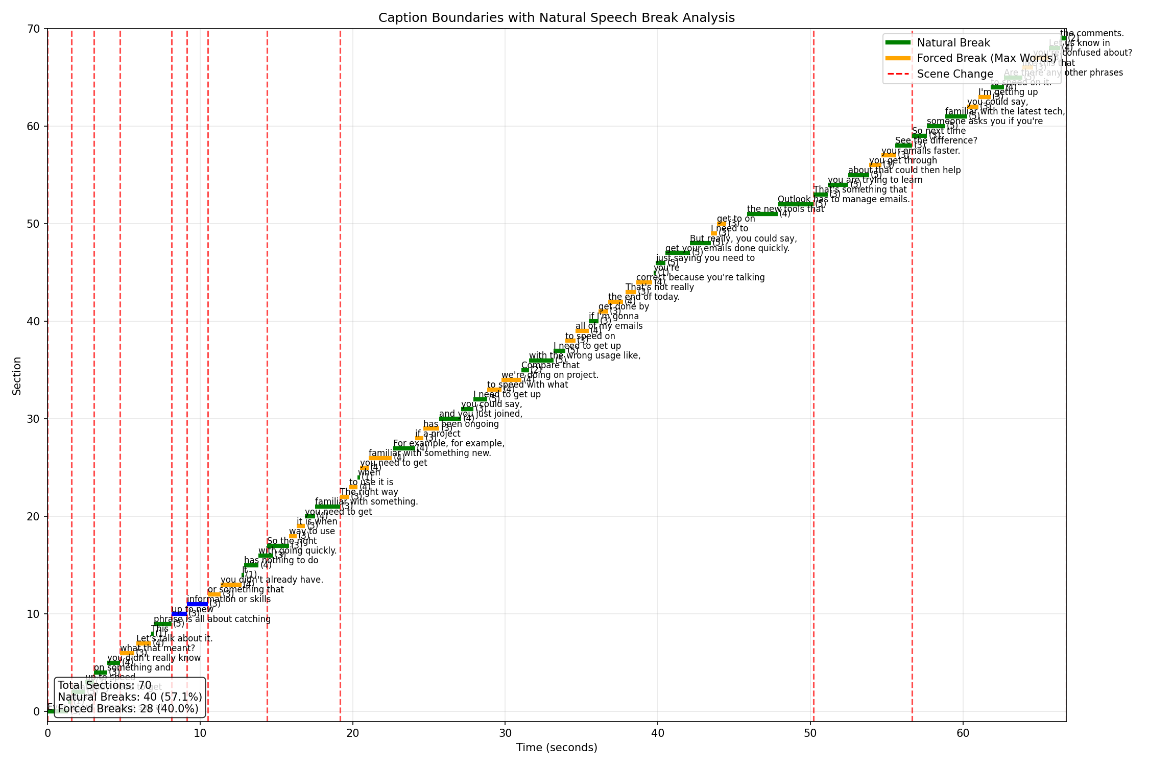Click the 'Time (seconds)' axis label
This screenshot has height=766, width=1149.
point(556,748)
